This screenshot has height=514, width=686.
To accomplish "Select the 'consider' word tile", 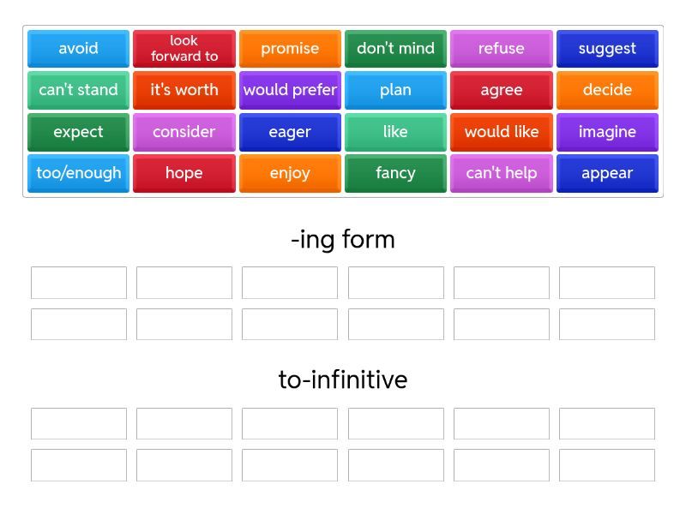I will [184, 132].
